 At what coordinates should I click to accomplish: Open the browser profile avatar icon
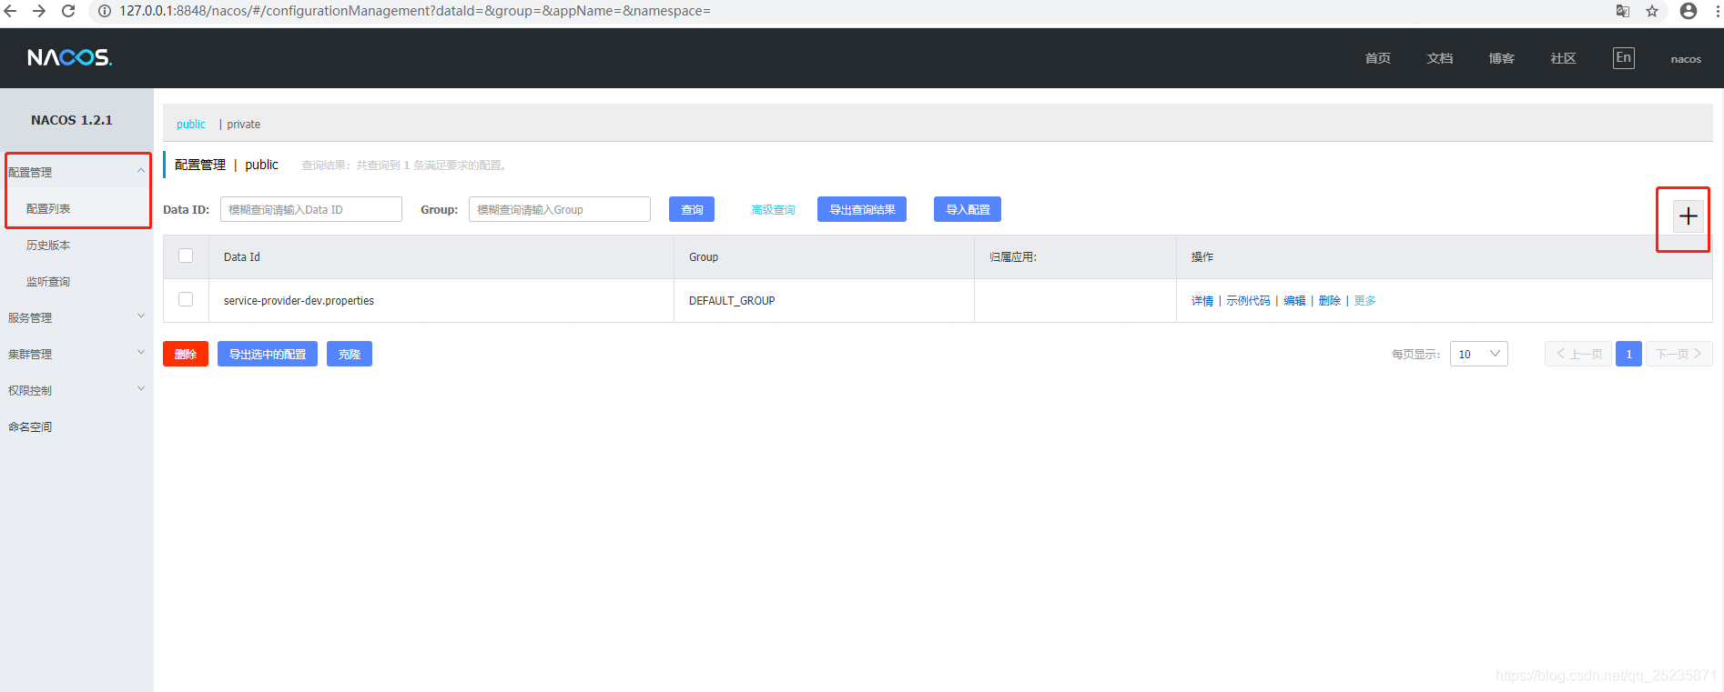(x=1689, y=11)
